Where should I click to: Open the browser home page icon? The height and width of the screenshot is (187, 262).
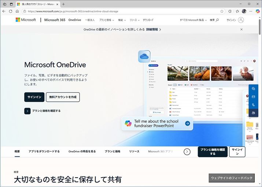[x=17, y=11]
